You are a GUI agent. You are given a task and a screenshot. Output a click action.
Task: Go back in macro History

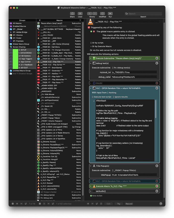[x=90, y=13]
